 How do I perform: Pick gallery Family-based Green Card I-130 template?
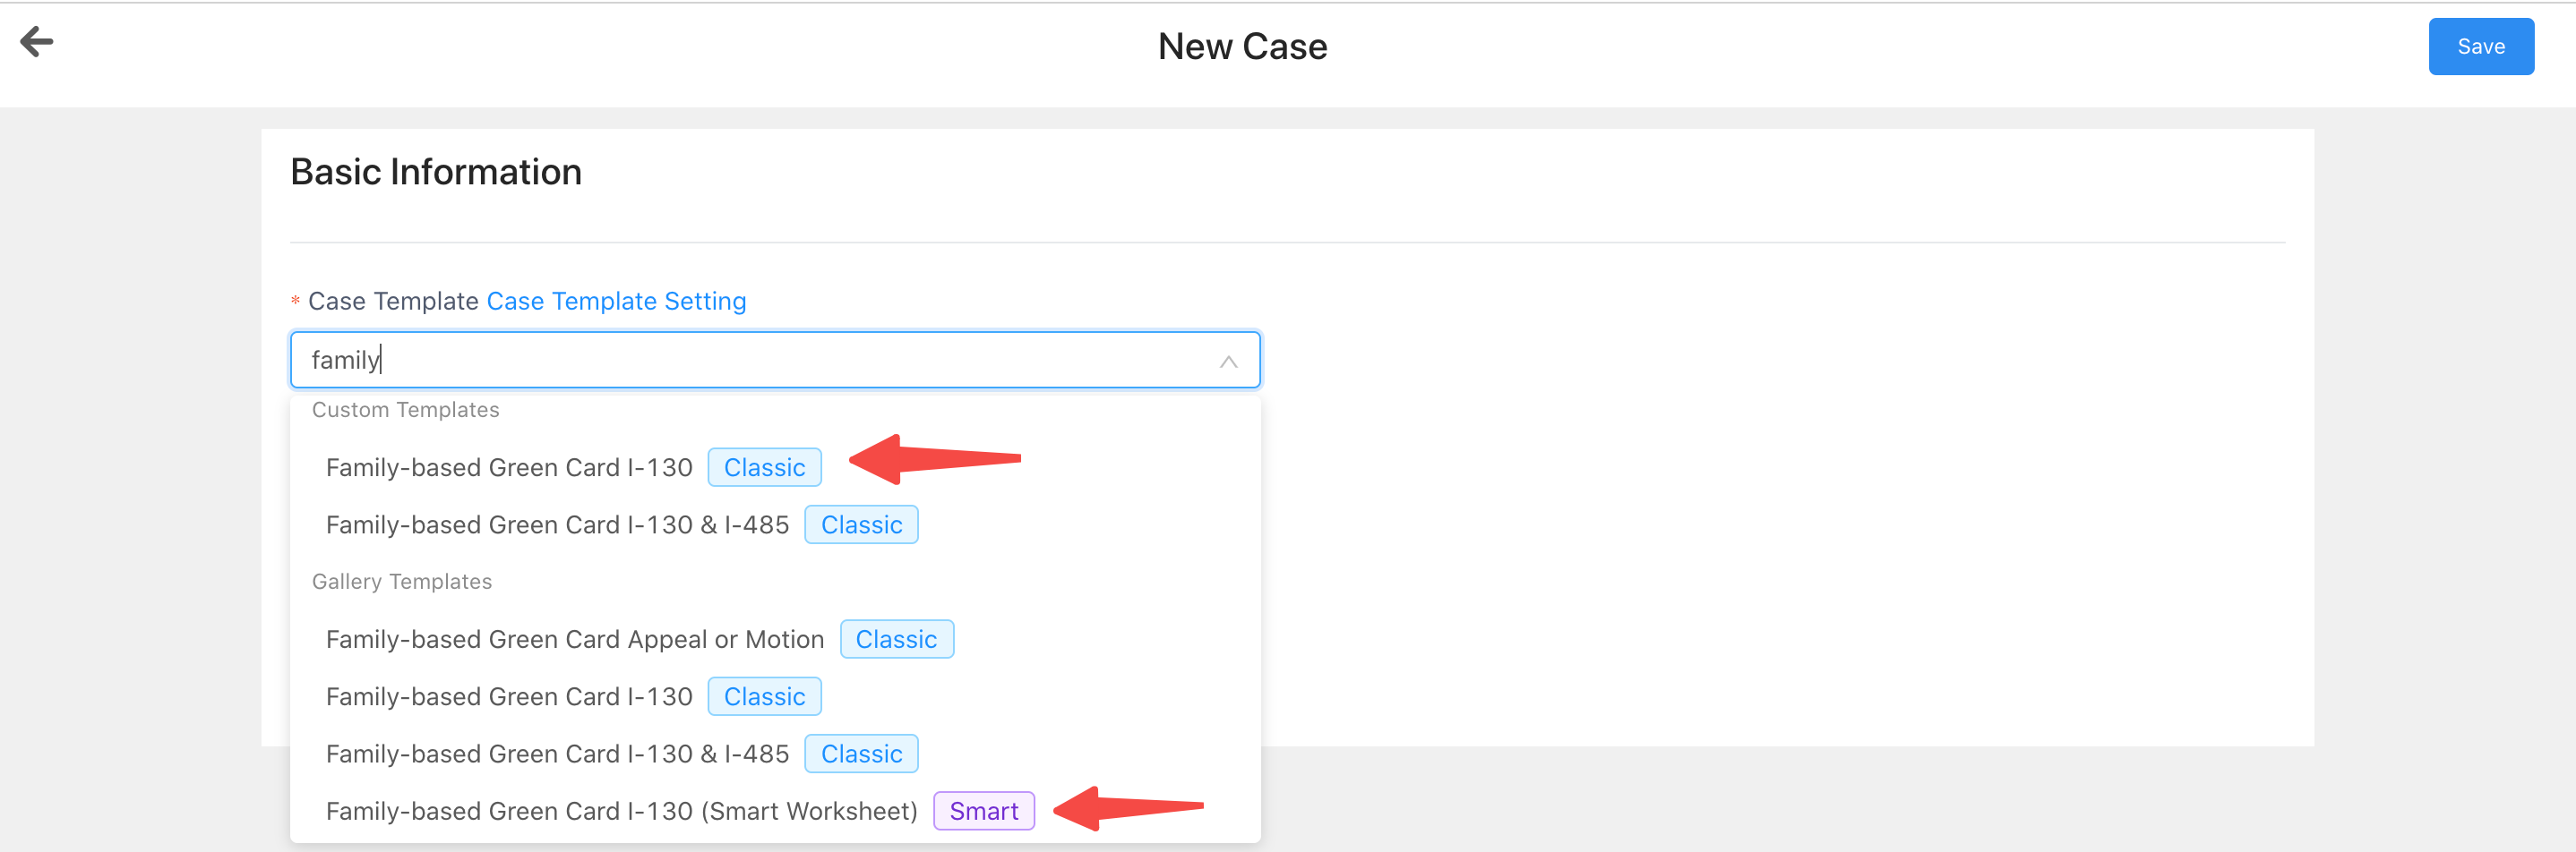tap(775, 696)
